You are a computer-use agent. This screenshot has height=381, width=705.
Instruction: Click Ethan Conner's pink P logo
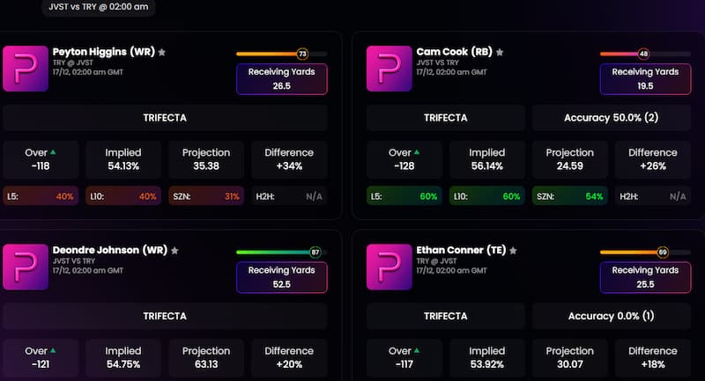[389, 267]
